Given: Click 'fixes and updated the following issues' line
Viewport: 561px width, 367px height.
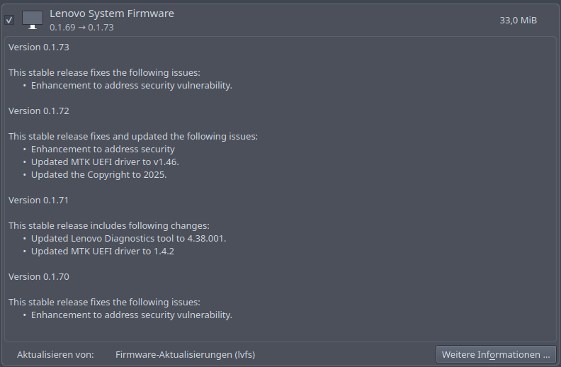Looking at the screenshot, I should click(x=132, y=136).
